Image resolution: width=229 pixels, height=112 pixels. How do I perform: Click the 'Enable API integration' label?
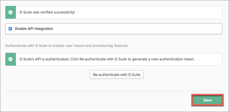34,29
